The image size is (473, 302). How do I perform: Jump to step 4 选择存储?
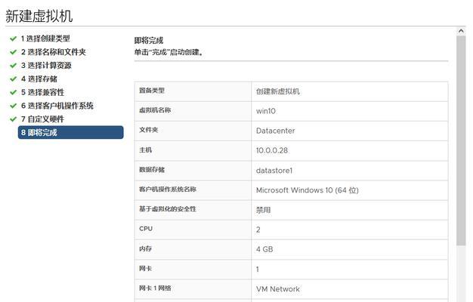pos(39,79)
